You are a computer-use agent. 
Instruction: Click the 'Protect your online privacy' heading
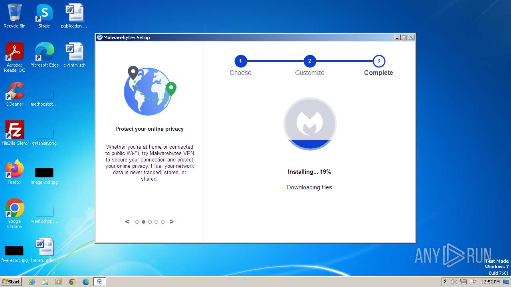coord(149,129)
